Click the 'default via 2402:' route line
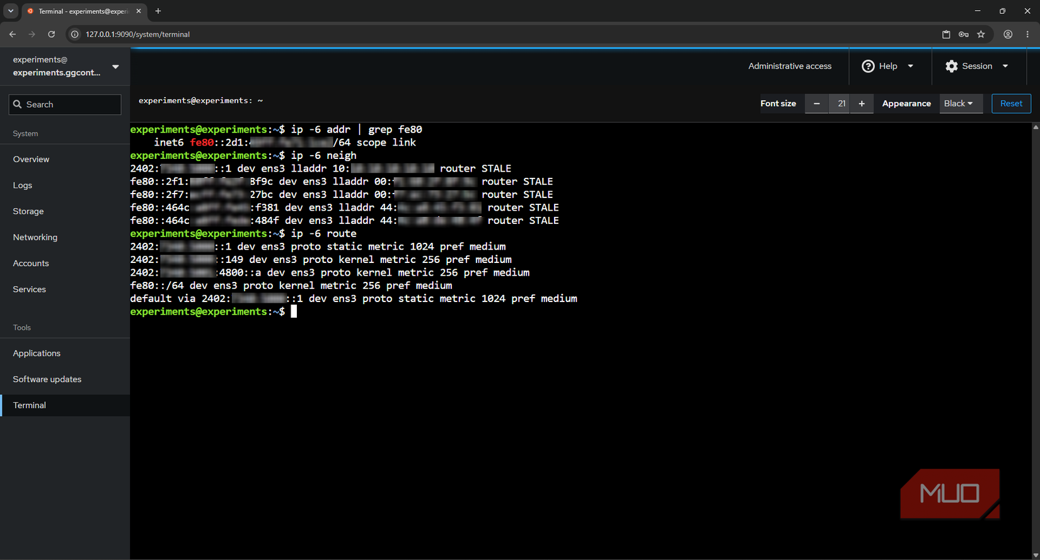This screenshot has width=1040, height=560. point(354,298)
